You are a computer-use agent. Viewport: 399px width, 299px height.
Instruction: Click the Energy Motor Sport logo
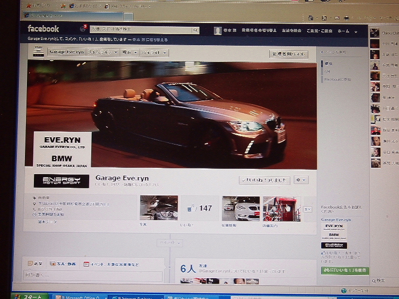tap(61, 181)
